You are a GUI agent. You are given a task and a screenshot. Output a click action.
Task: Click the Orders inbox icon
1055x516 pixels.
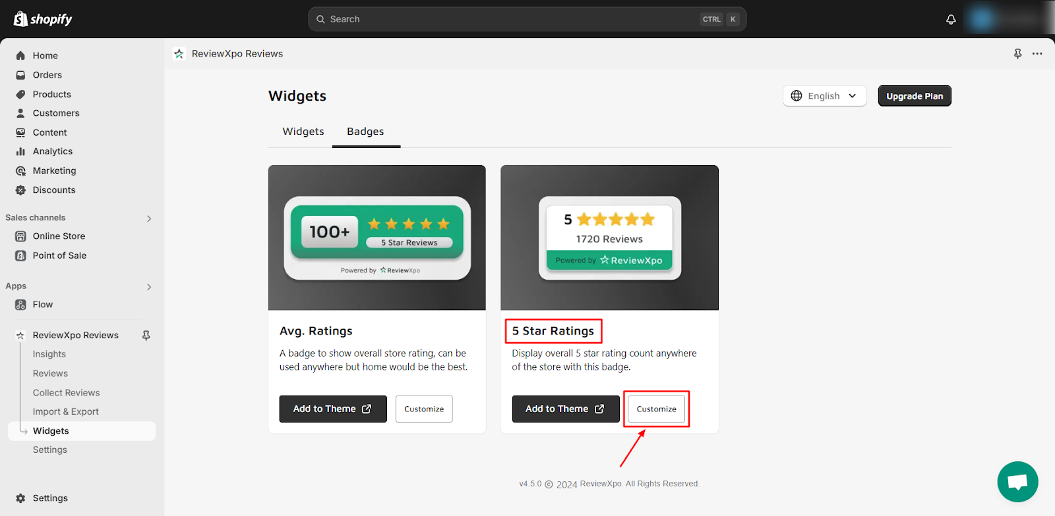point(20,75)
